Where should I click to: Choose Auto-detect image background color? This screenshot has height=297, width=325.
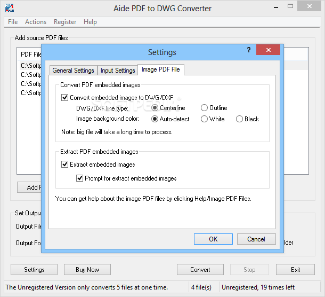click(155, 119)
